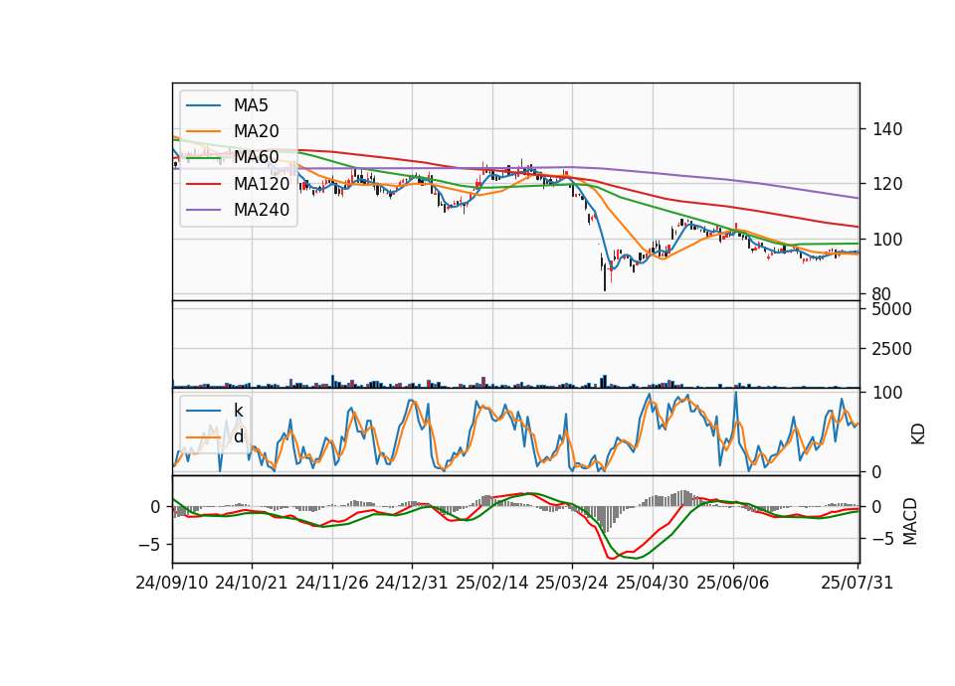Viewport: 955px width, 686px height.
Task: Click the 25/06/06 date tick label
Action: 733,583
